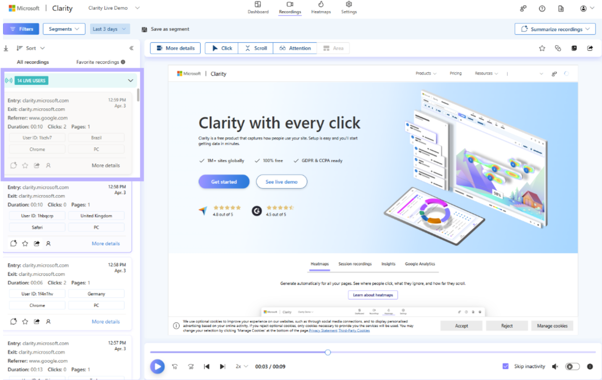Skip forward 30 seconds in the recording

pos(191,366)
